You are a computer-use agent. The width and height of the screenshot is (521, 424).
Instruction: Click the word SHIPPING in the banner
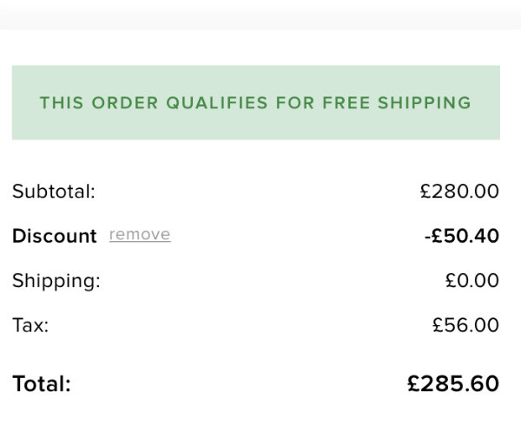click(x=425, y=103)
